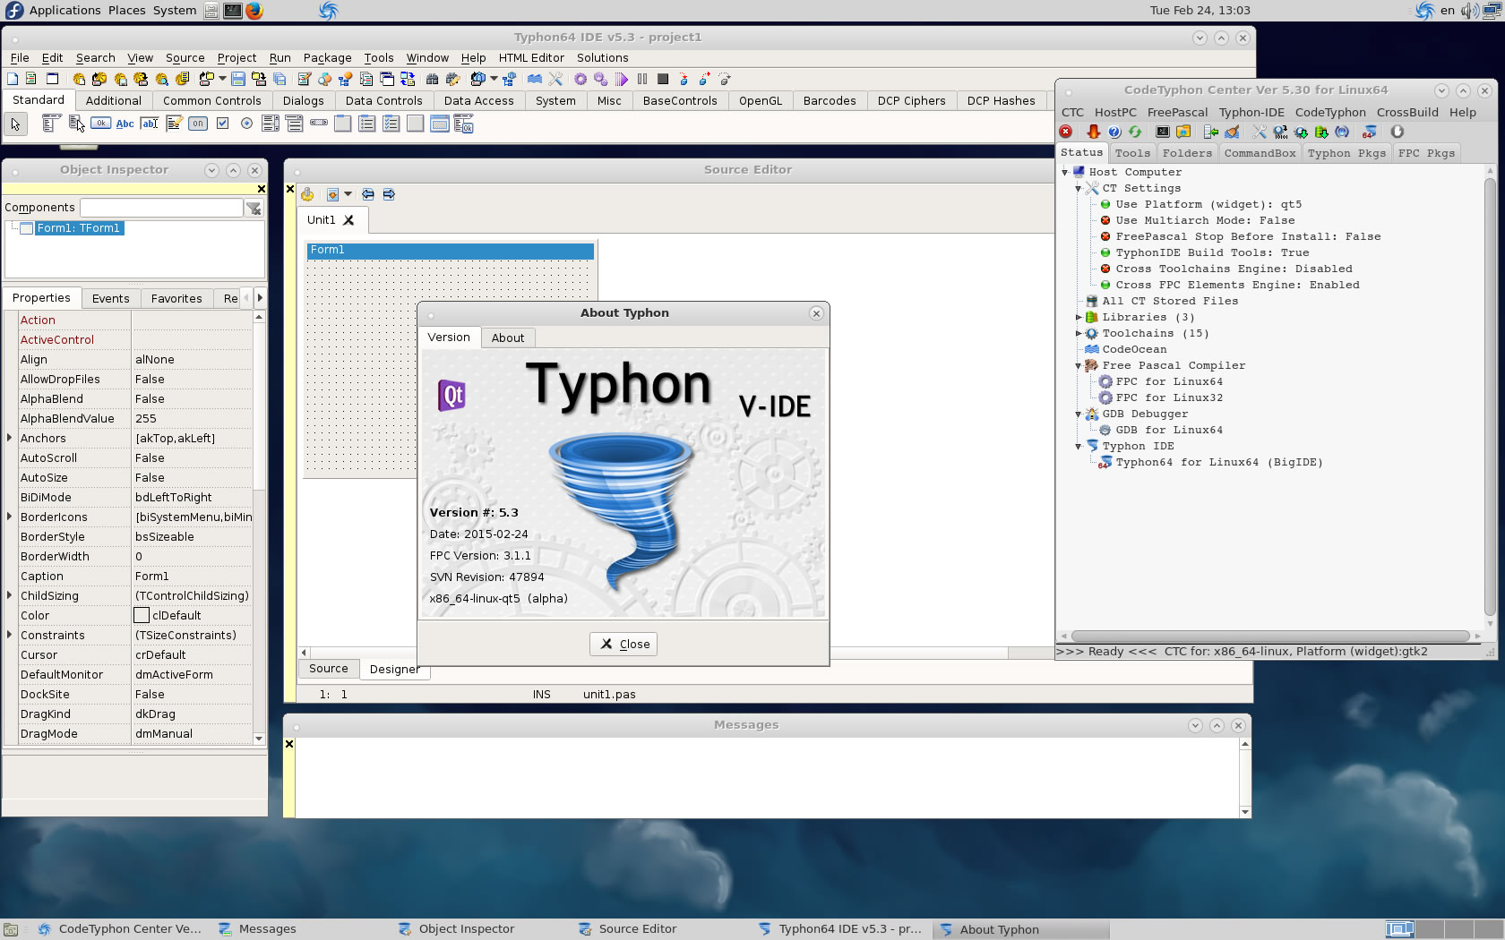Click the back arrow icon in Source Editor toolbar
This screenshot has width=1505, height=940.
tap(368, 194)
